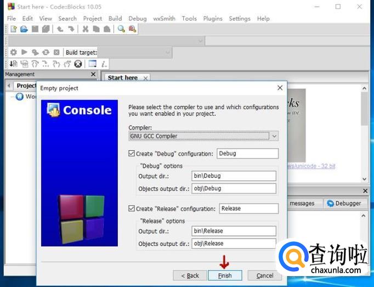The height and width of the screenshot is (287, 374).
Task: Go back with the Back button
Action: click(190, 275)
